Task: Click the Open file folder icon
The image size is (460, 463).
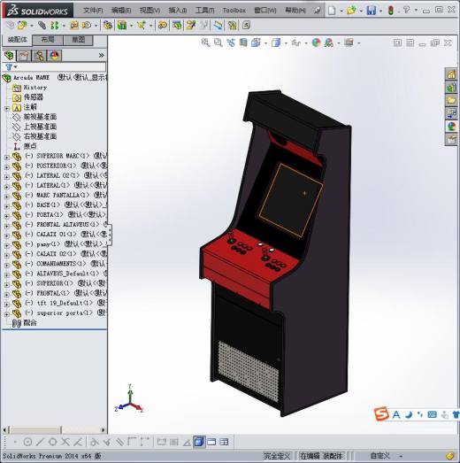Action: click(351, 11)
